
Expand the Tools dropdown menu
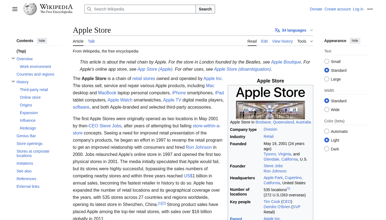[305, 41]
